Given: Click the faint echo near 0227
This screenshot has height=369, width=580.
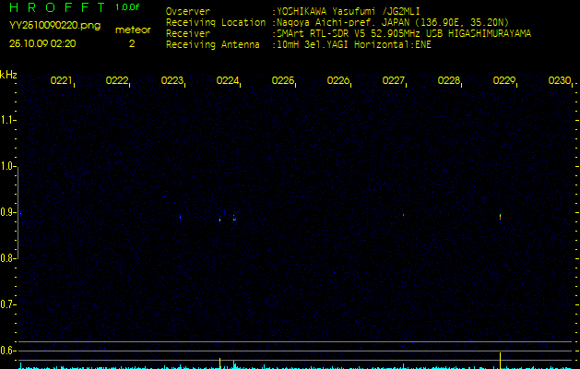Looking at the screenshot, I should point(403,215).
